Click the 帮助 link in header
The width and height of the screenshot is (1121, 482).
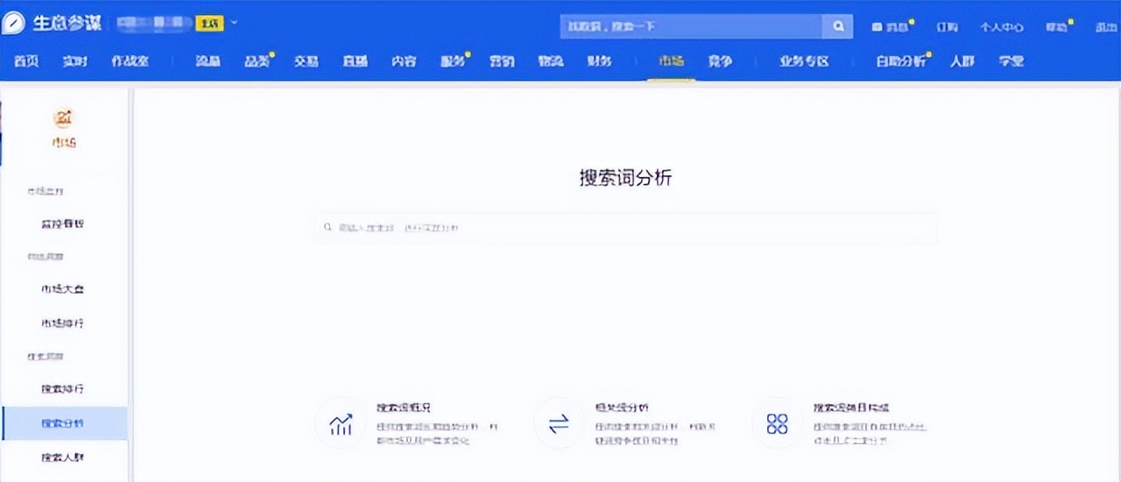(1058, 27)
